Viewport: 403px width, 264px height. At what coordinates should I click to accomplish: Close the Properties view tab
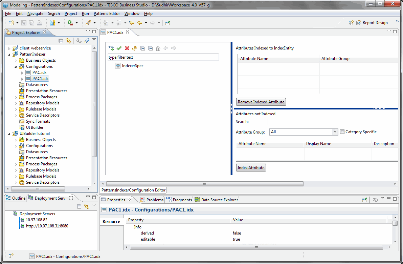(130, 200)
